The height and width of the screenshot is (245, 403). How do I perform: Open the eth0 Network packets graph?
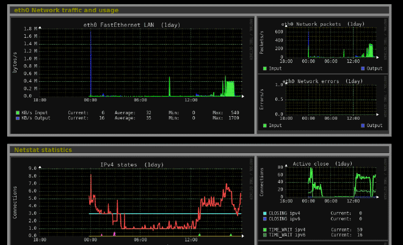tap(323, 45)
